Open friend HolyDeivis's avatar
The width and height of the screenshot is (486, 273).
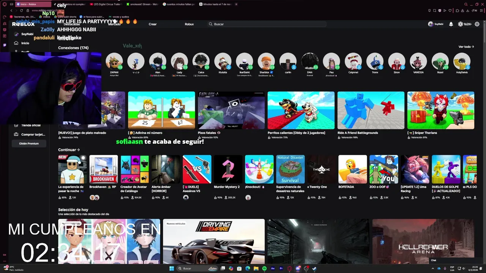(x=462, y=61)
